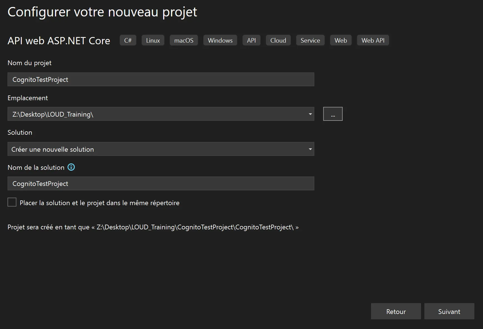Click the Nom de la solution field
This screenshot has width=483, height=329.
point(161,184)
